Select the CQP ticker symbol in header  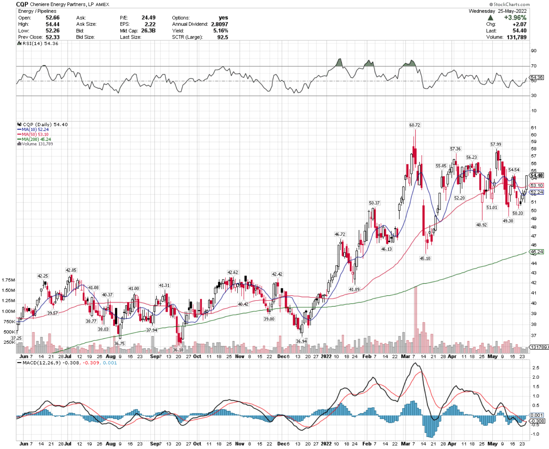pyautogui.click(x=22, y=4)
